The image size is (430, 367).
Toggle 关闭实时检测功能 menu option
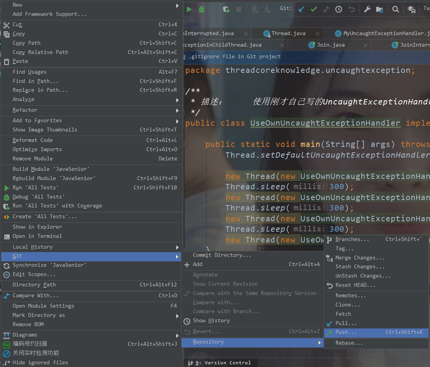click(36, 353)
